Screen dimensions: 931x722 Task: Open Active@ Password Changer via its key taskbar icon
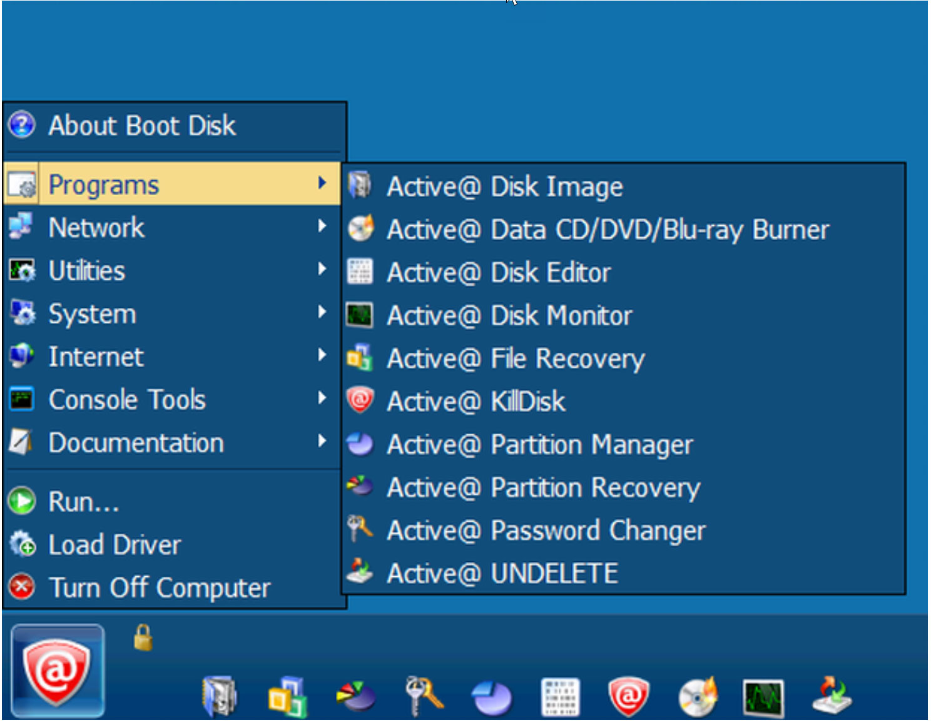424,694
